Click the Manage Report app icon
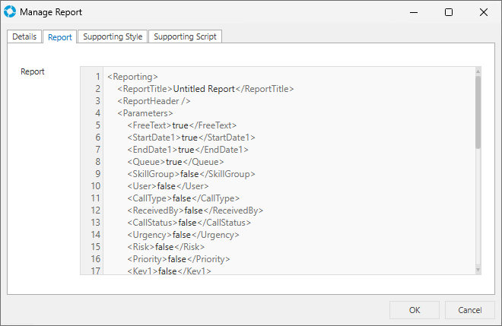The width and height of the screenshot is (502, 326). pyautogui.click(x=10, y=12)
